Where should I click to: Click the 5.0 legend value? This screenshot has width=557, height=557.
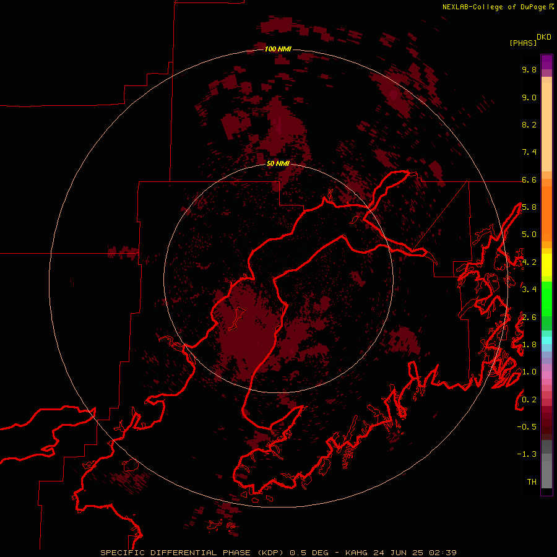coord(529,235)
